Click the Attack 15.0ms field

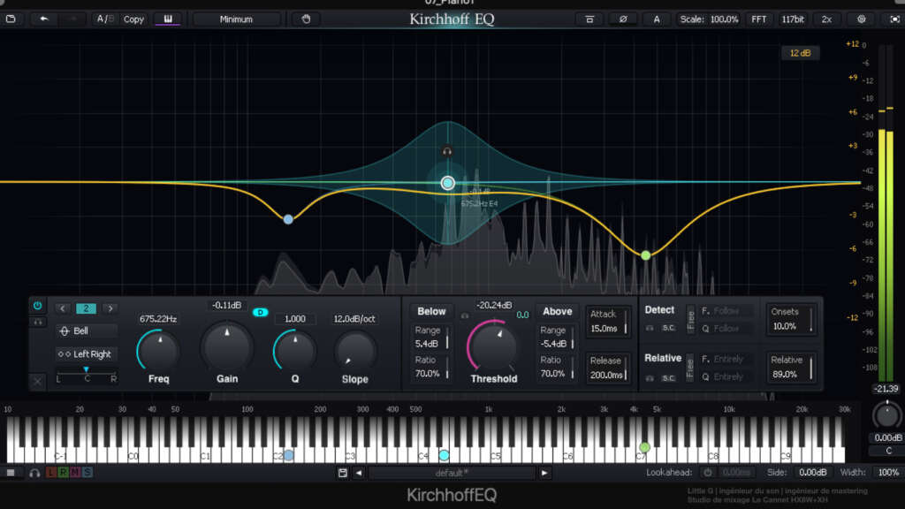[x=608, y=322]
